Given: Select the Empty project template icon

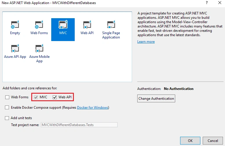Looking at the screenshot, I should pos(15,25).
